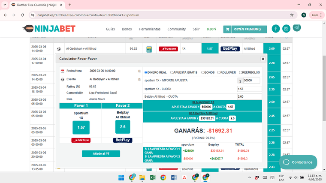Click ESP LAA language indicator

(x=281, y=178)
